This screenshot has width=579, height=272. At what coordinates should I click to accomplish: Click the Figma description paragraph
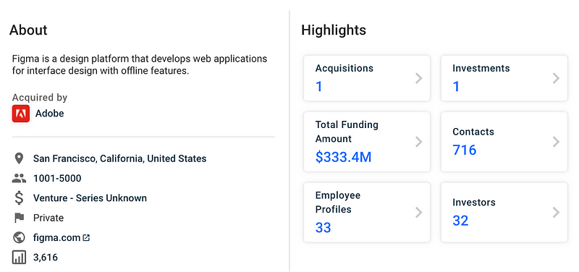tap(140, 65)
